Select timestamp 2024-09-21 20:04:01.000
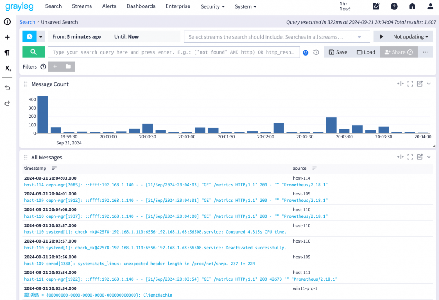439x300 pixels. click(51, 194)
